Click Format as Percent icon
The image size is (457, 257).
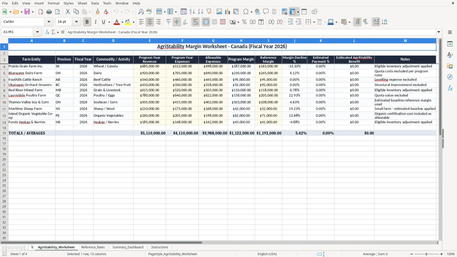point(244,22)
